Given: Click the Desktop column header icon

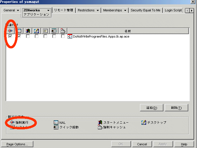Looking at the screenshot, I should click(x=37, y=31).
